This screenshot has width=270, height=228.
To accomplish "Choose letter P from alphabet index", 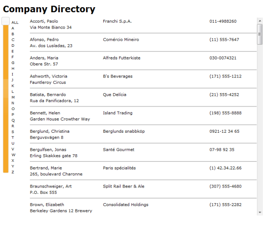I will (13, 115).
